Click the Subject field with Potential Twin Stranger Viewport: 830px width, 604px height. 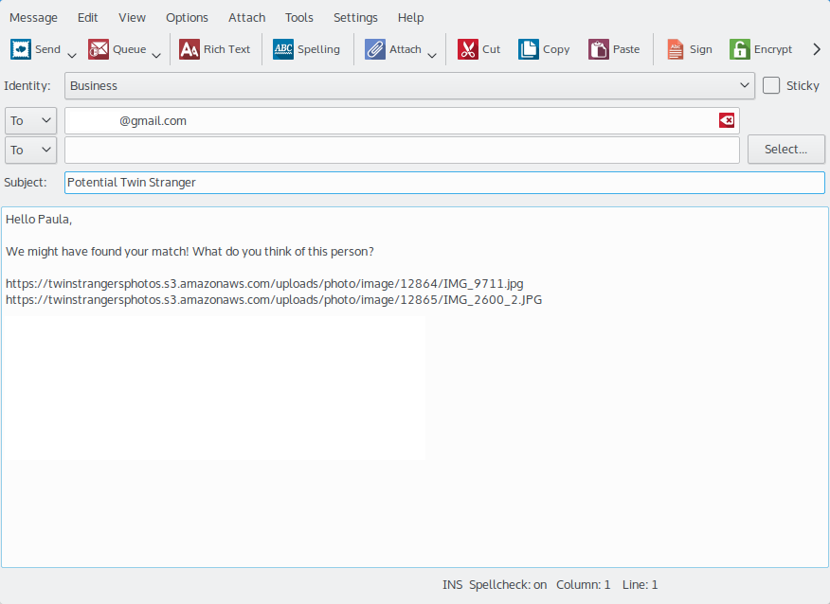tap(444, 183)
